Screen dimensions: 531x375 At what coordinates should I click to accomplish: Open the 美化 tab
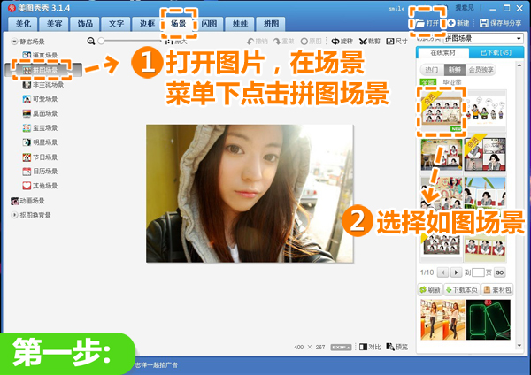23,24
